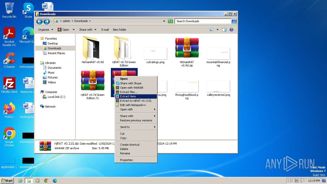Image resolution: width=327 pixels, height=184 pixels.
Task: Expand the Open with submenu
Action: (136, 109)
